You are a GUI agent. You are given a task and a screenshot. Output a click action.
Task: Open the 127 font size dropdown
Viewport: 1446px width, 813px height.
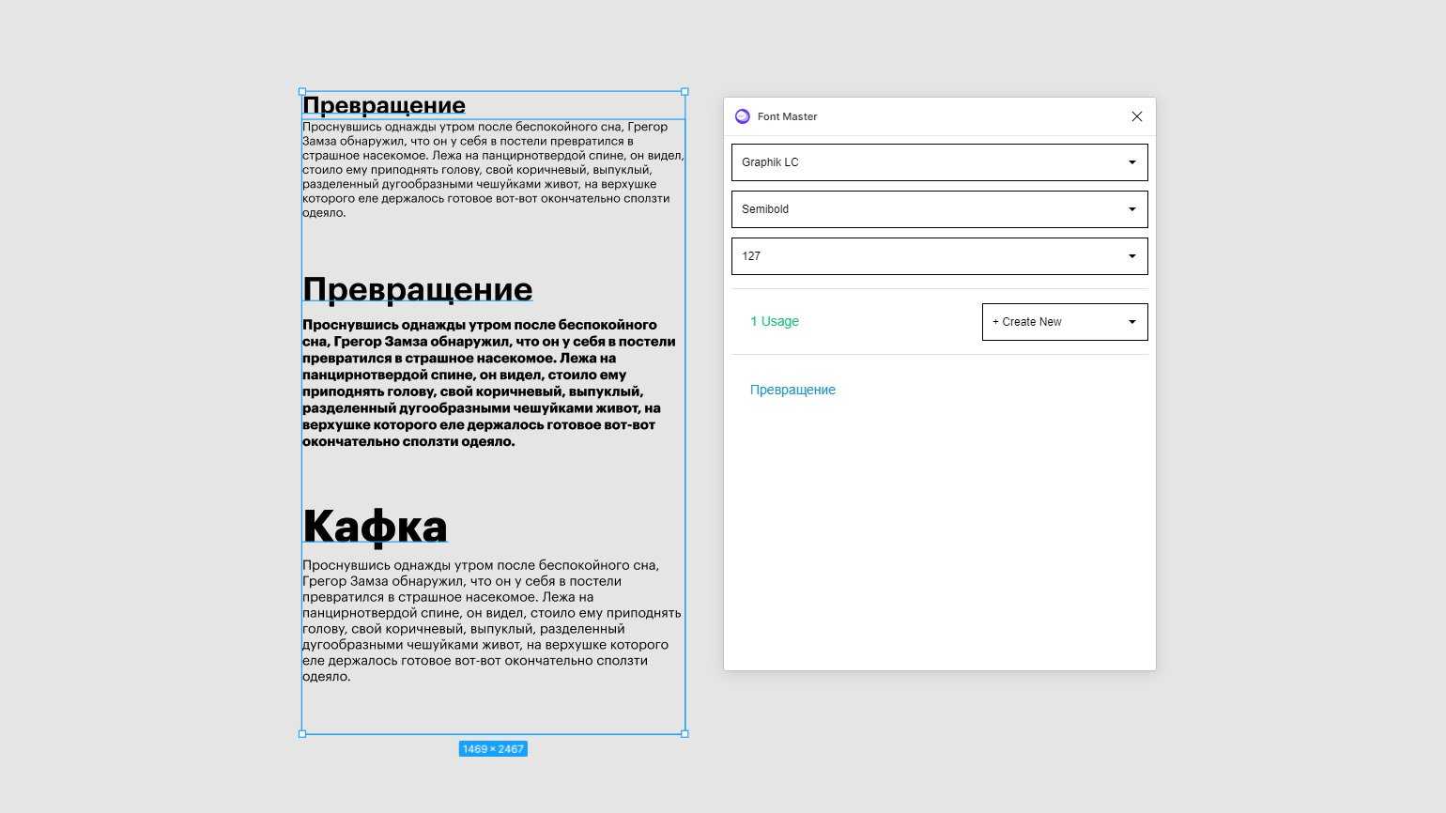pyautogui.click(x=939, y=256)
